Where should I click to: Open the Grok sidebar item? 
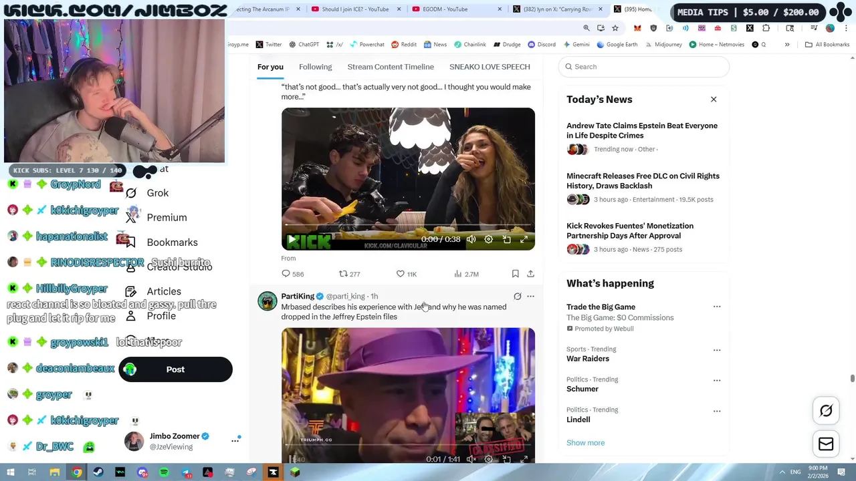pos(147,193)
